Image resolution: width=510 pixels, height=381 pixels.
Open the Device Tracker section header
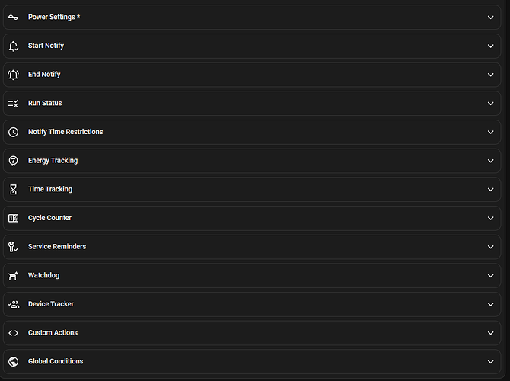click(x=51, y=304)
